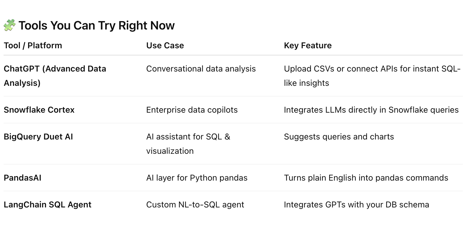Click 'AI layer for Python pandas' cell
This screenshot has width=464, height=242.
pyautogui.click(x=197, y=178)
